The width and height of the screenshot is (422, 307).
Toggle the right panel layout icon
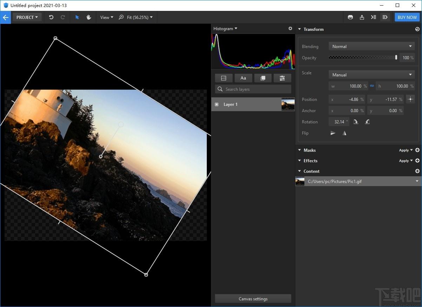pyautogui.click(x=385, y=17)
